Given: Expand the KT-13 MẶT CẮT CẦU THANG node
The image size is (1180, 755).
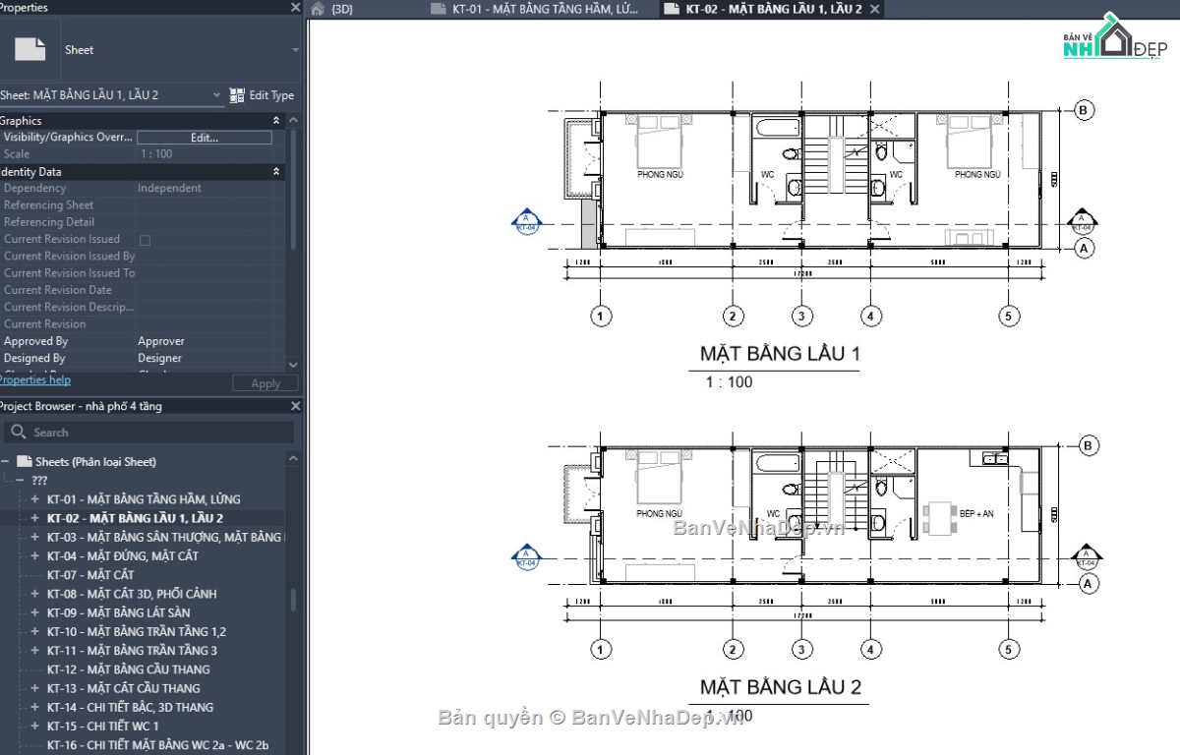Looking at the screenshot, I should tap(35, 688).
